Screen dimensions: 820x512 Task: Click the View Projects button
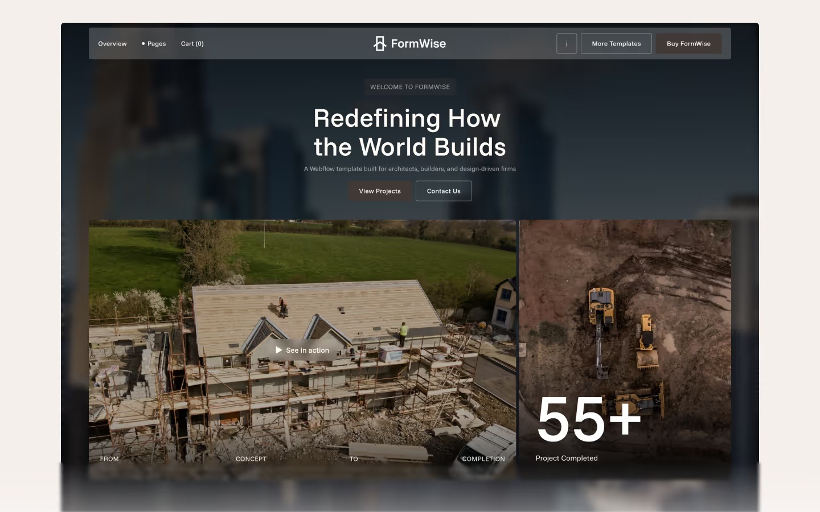pyautogui.click(x=380, y=191)
